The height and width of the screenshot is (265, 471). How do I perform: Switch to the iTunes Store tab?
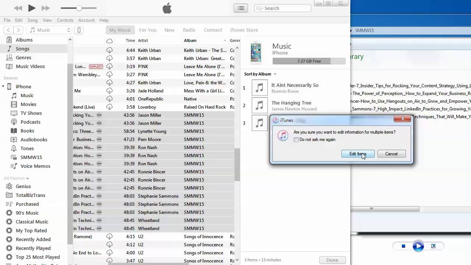pos(244,30)
